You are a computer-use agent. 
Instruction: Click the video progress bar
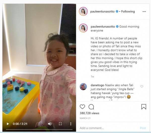[39, 129]
